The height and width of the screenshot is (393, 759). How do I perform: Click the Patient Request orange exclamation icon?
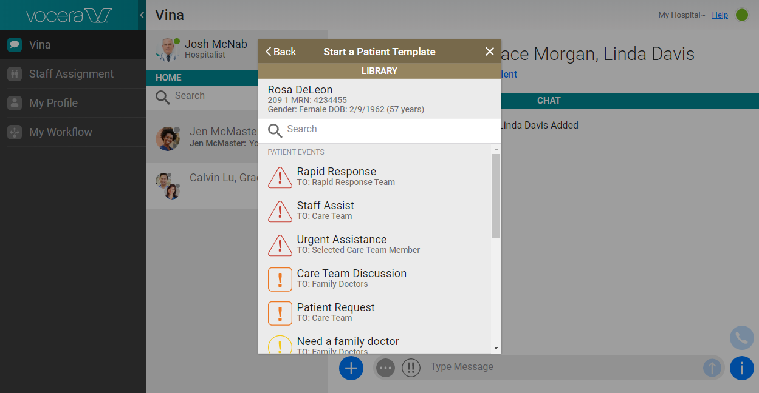point(280,313)
